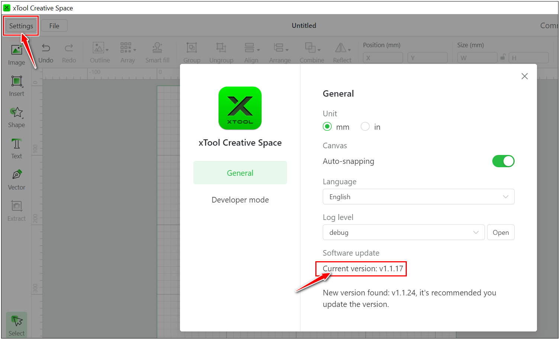Open the Settings menu
560x340 pixels.
(x=21, y=26)
